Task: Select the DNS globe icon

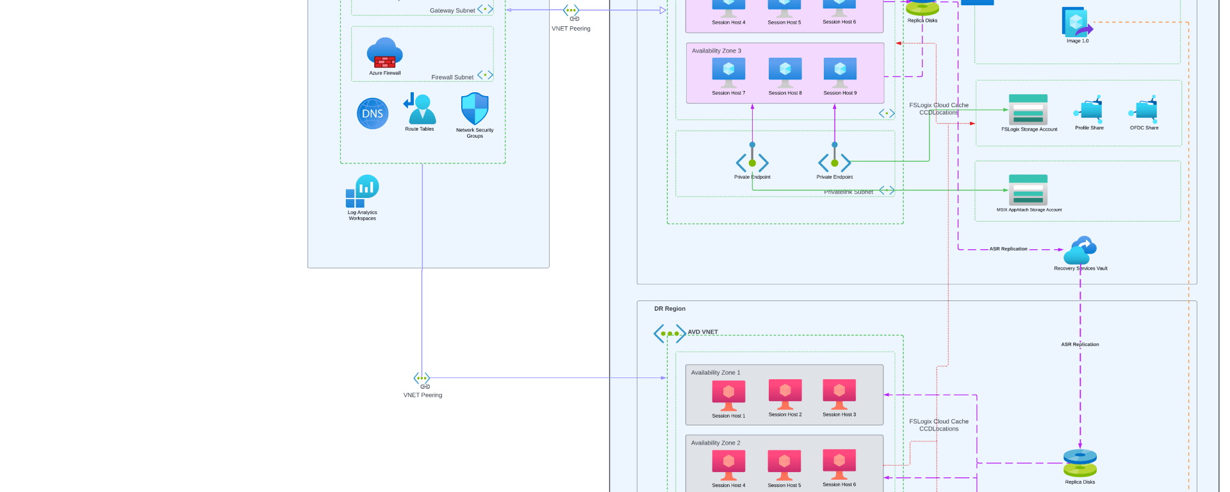Action: coord(372,113)
